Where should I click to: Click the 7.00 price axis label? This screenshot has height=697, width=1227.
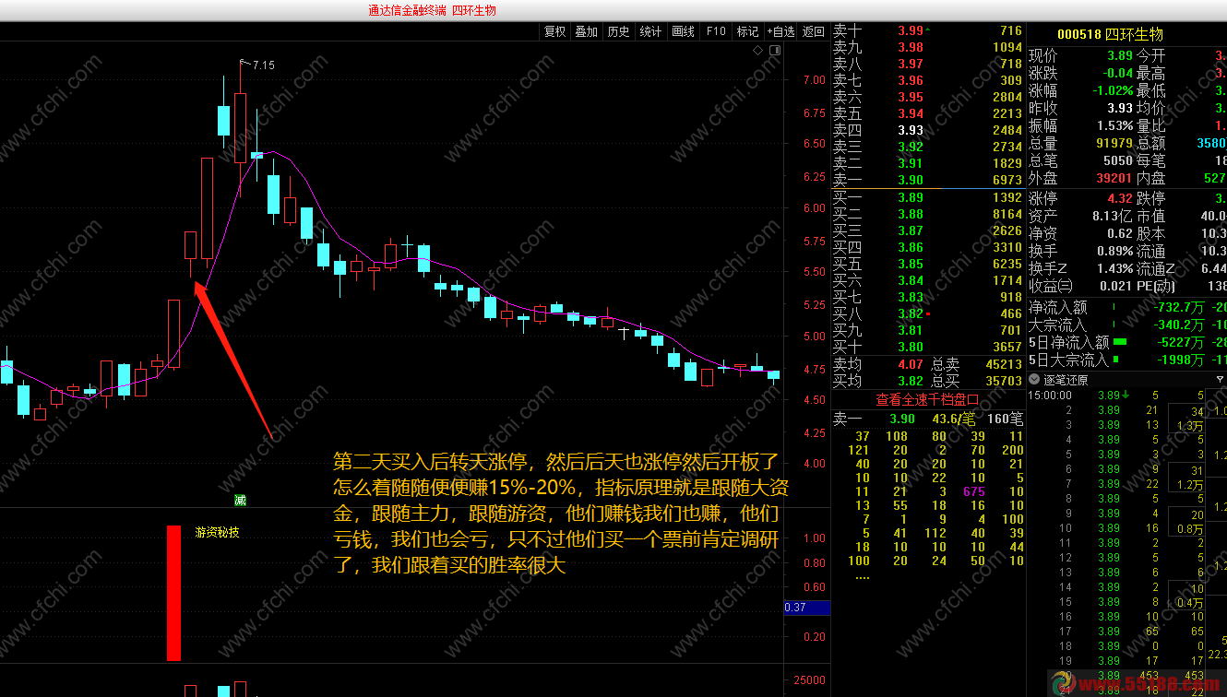pyautogui.click(x=814, y=80)
